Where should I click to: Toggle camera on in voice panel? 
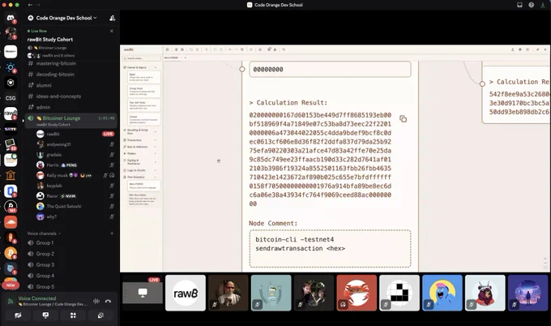point(18,315)
